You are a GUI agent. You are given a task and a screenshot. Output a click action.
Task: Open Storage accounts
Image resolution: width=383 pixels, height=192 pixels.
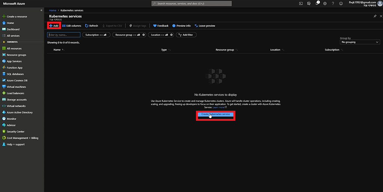point(16,100)
